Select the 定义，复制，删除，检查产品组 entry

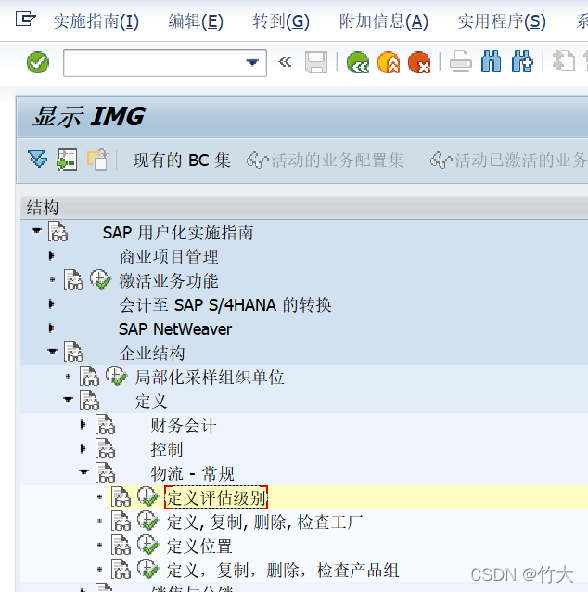click(283, 570)
